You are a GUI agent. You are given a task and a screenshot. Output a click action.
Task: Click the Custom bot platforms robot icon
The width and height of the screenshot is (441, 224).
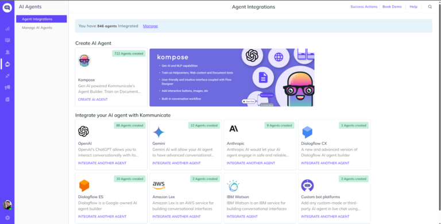(307, 186)
